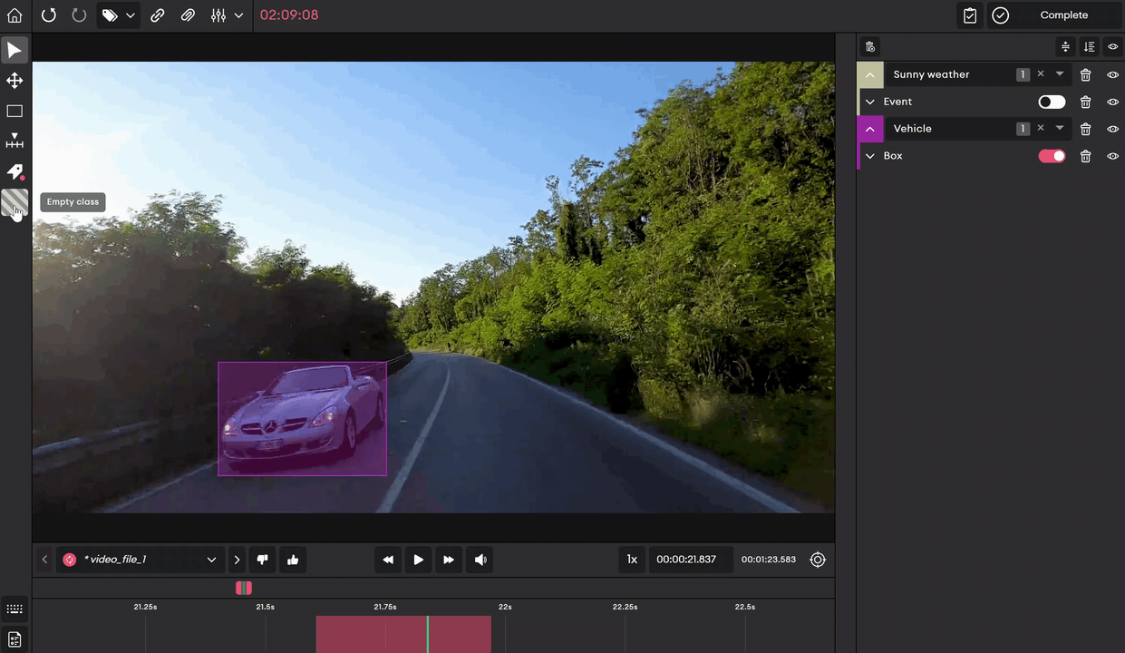The image size is (1125, 653).
Task: Change the 1x playback speed
Action: pos(632,560)
